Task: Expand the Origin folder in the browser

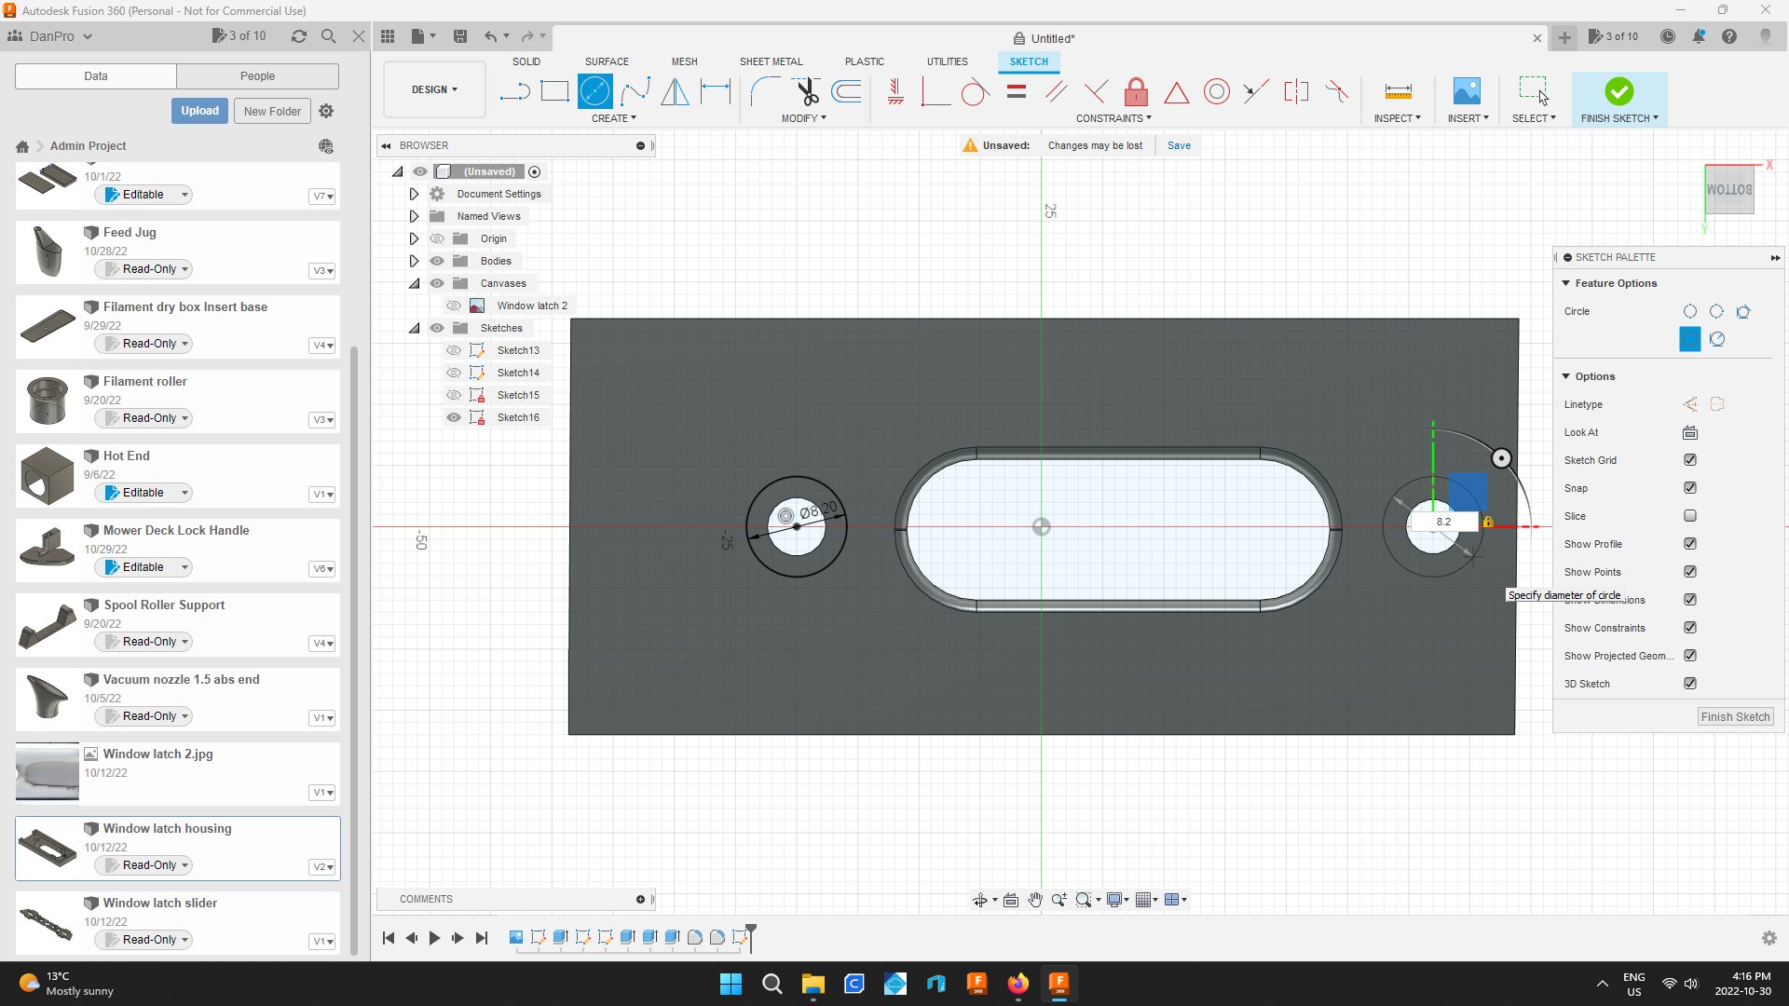Action: tap(414, 238)
